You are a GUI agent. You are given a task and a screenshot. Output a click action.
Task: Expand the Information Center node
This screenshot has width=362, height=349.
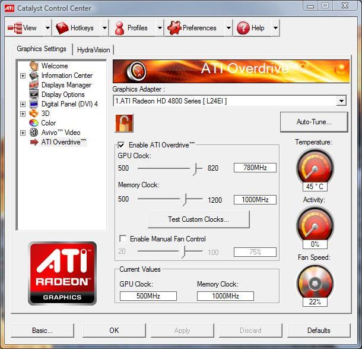click(x=23, y=76)
